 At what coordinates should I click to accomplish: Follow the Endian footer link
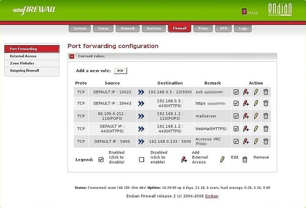point(212,196)
